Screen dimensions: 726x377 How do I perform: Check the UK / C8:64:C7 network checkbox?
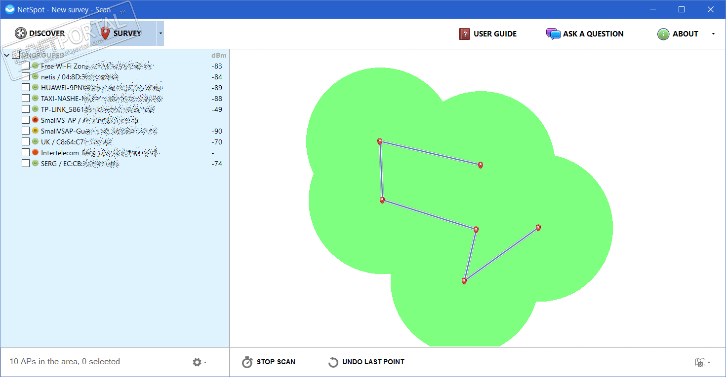click(x=26, y=142)
